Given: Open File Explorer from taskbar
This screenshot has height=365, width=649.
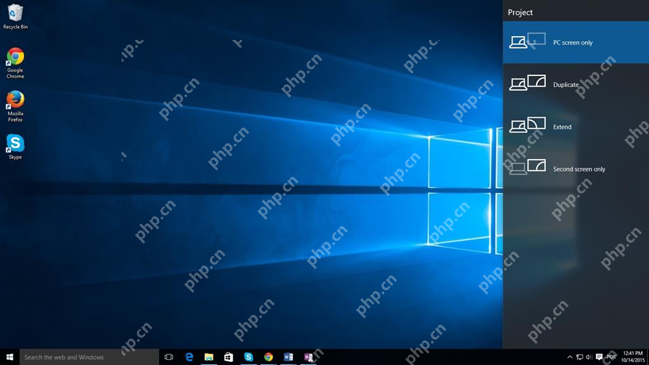Looking at the screenshot, I should click(209, 357).
